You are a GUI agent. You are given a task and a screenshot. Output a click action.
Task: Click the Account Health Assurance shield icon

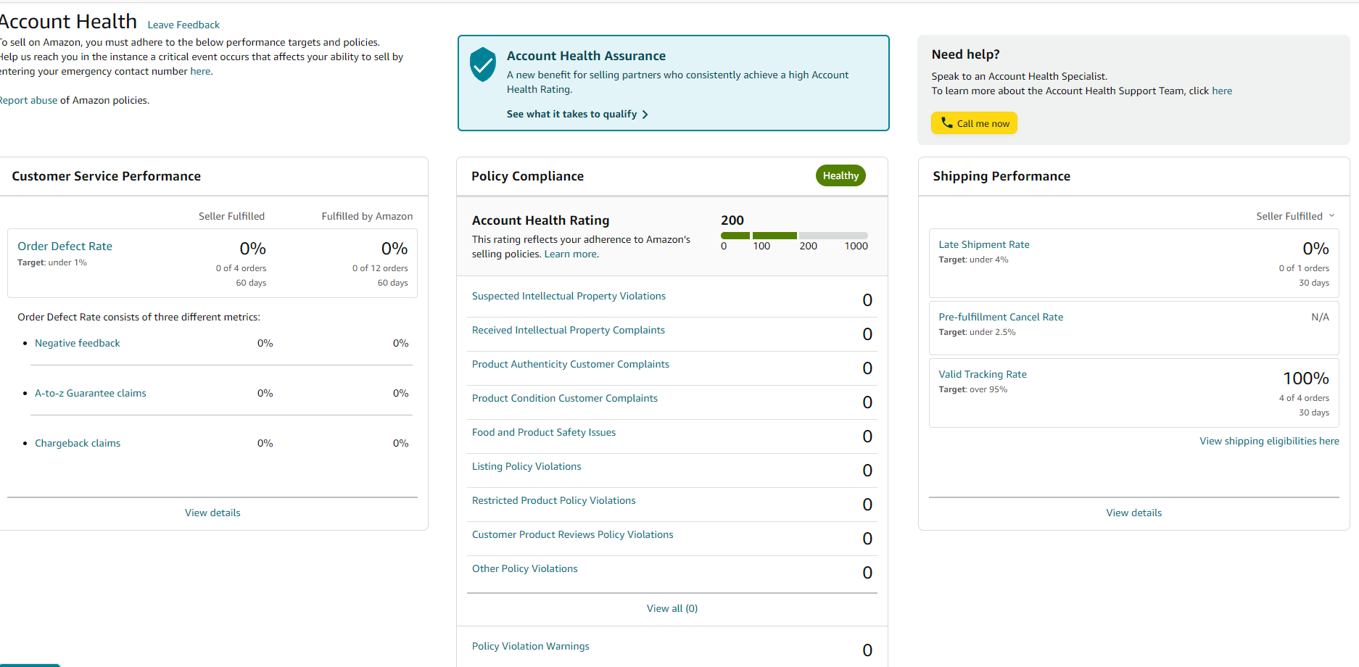[482, 65]
